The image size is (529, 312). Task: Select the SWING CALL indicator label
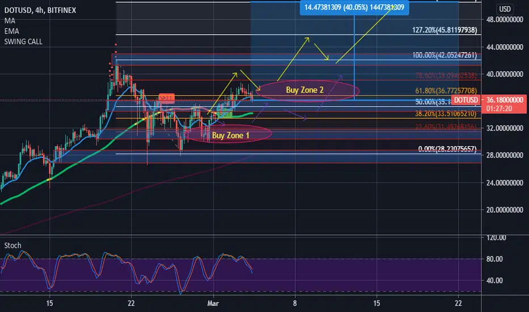click(23, 42)
